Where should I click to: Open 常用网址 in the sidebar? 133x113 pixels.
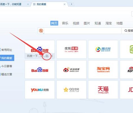6,50
